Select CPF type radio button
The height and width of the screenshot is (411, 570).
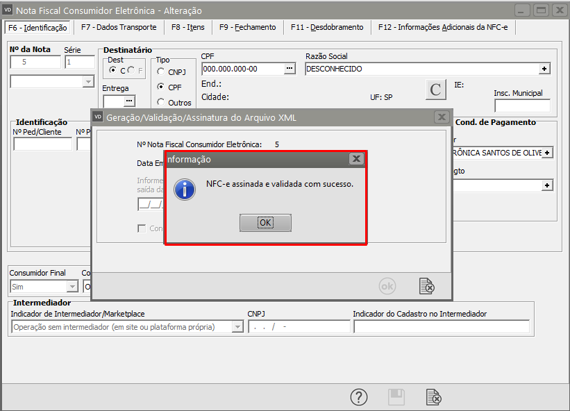(x=160, y=87)
